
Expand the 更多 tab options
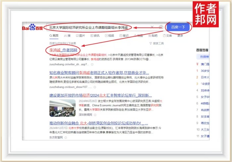point(180,36)
